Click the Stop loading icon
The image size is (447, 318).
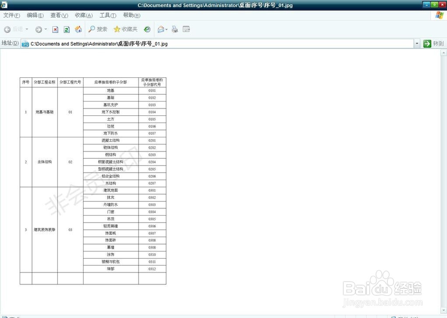pos(55,30)
